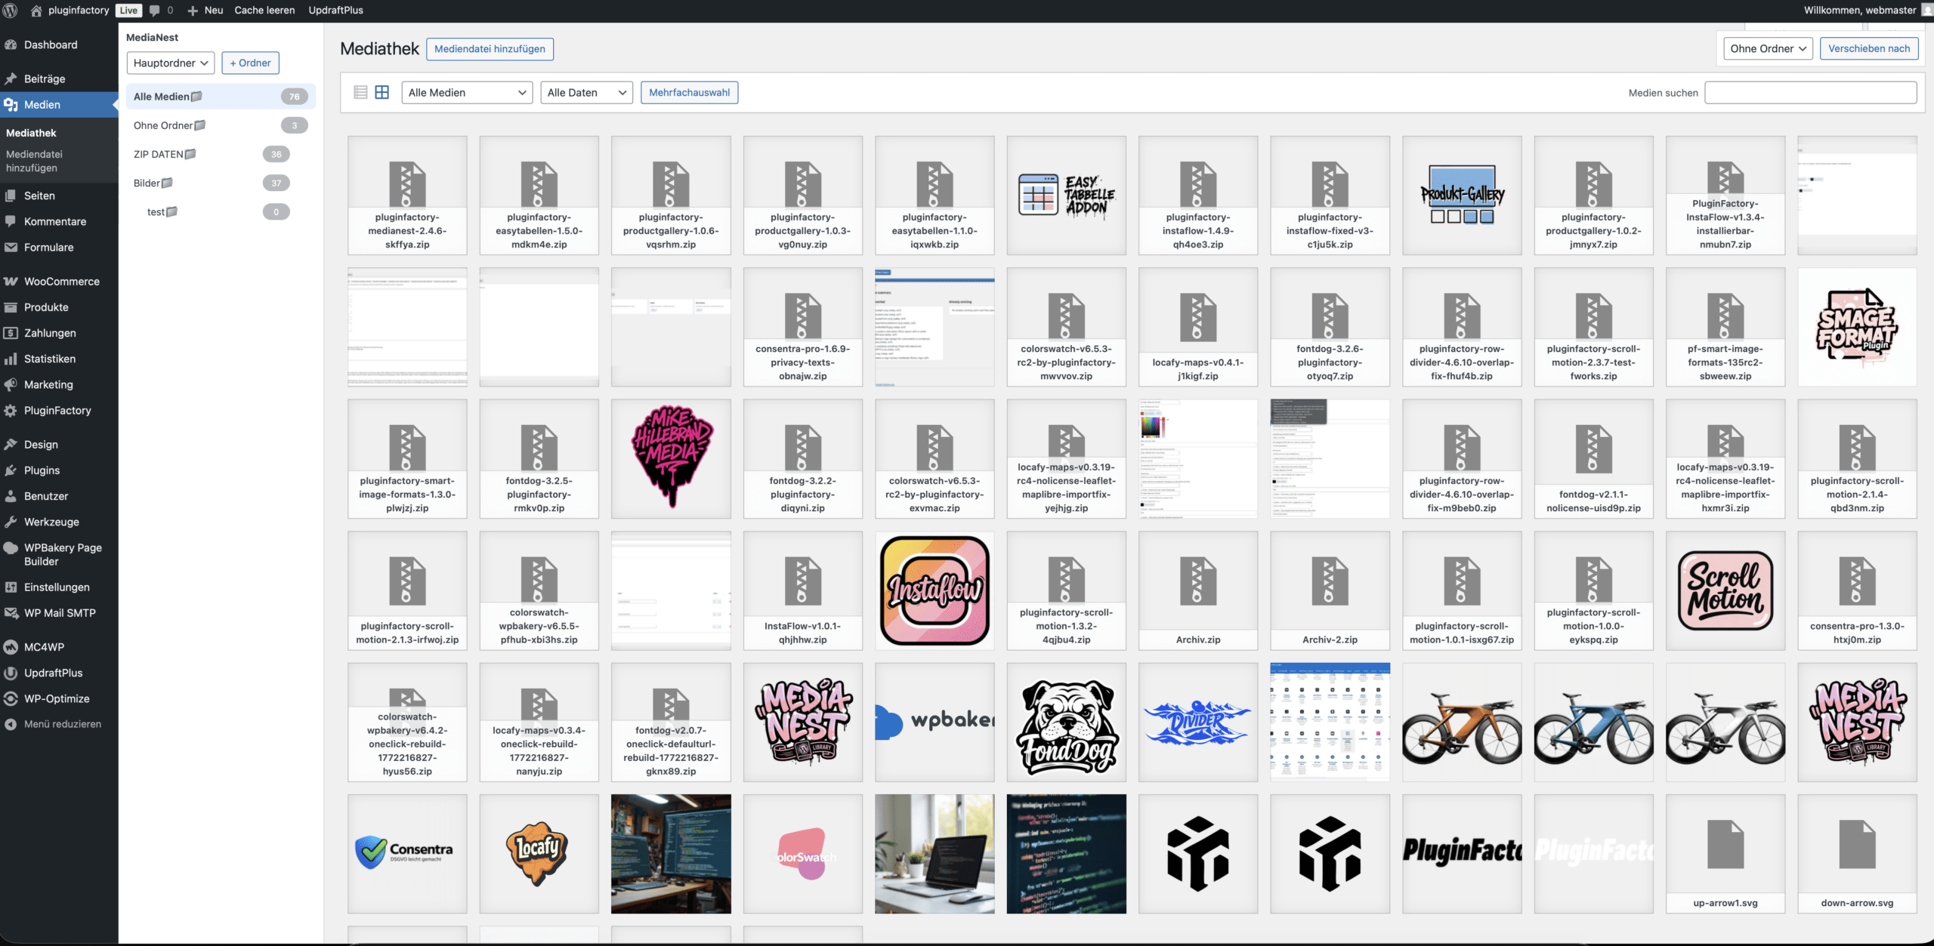Click Cache leeren in admin bar
Image resolution: width=1934 pixels, height=946 pixels.
point(264,11)
